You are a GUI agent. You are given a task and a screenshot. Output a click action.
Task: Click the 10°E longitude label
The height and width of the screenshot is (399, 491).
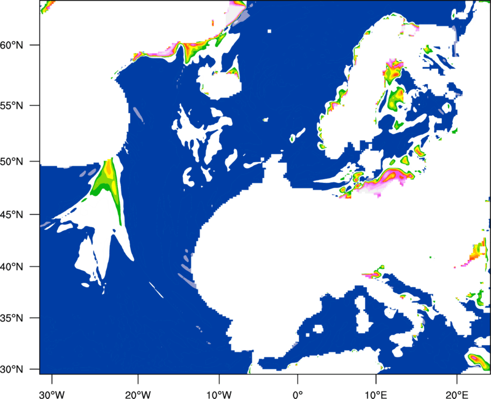(376, 395)
